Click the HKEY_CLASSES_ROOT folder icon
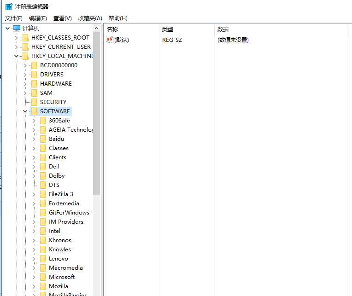This screenshot has width=352, height=296. pos(26,38)
